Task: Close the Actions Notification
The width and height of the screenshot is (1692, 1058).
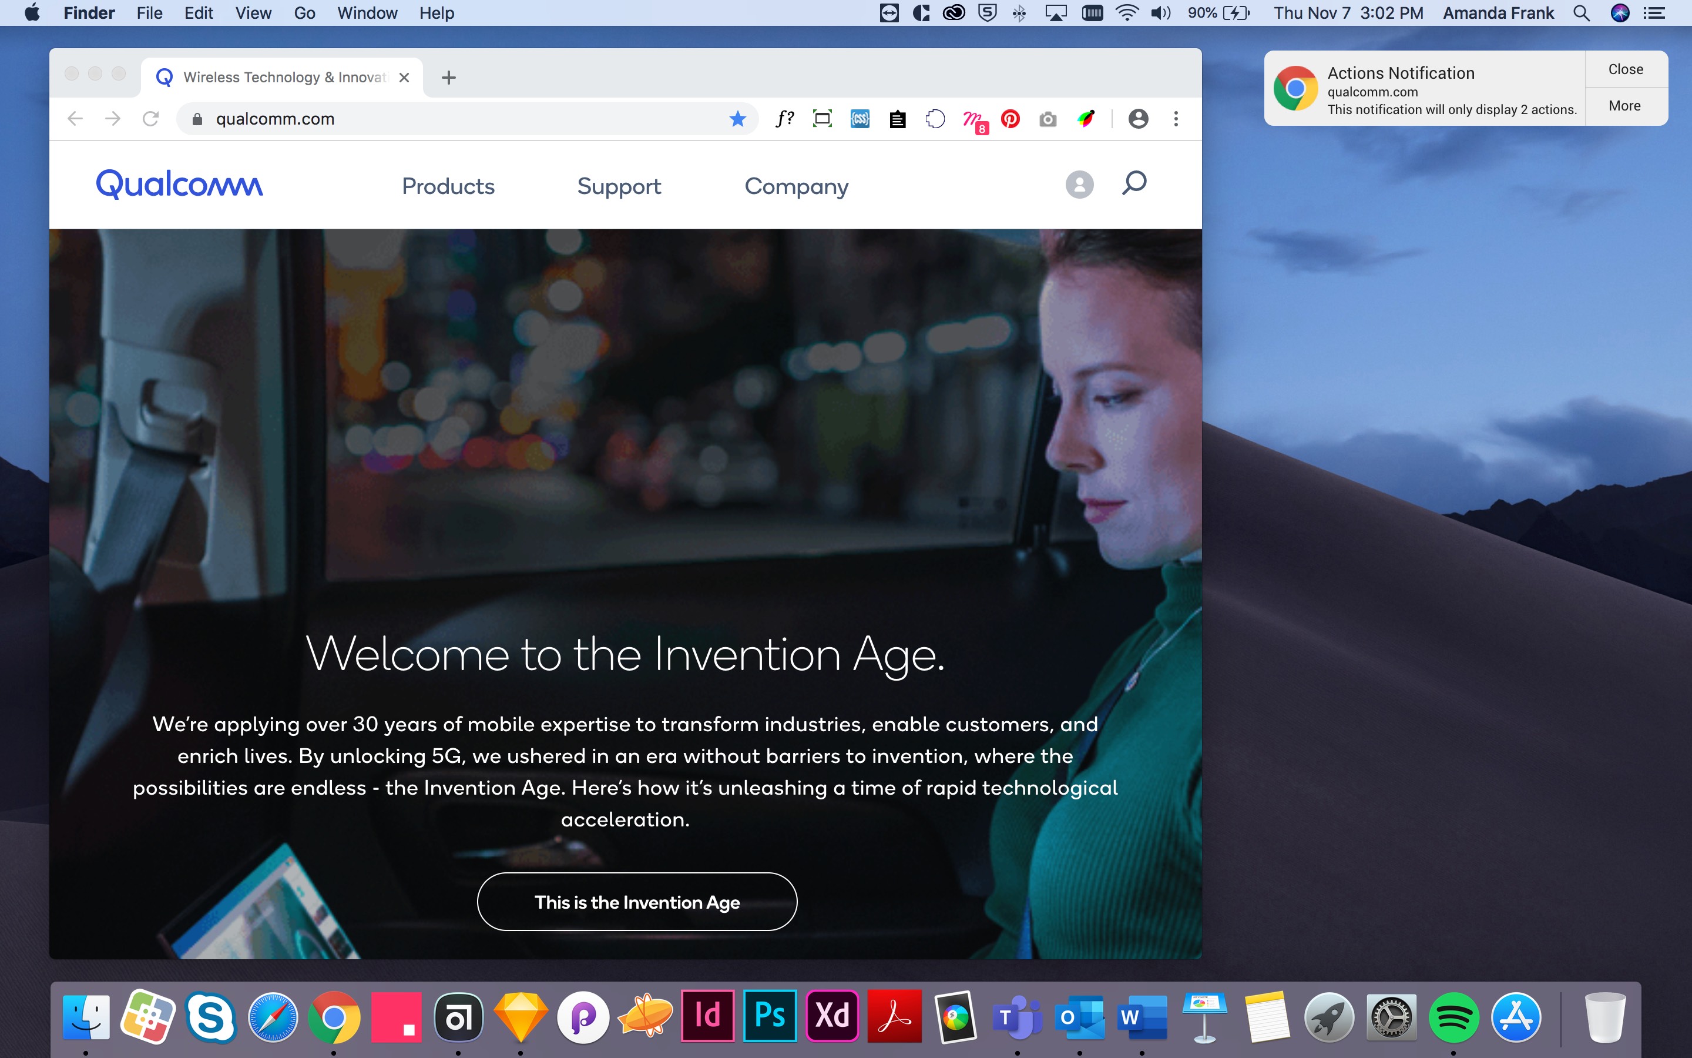Action: (x=1626, y=69)
